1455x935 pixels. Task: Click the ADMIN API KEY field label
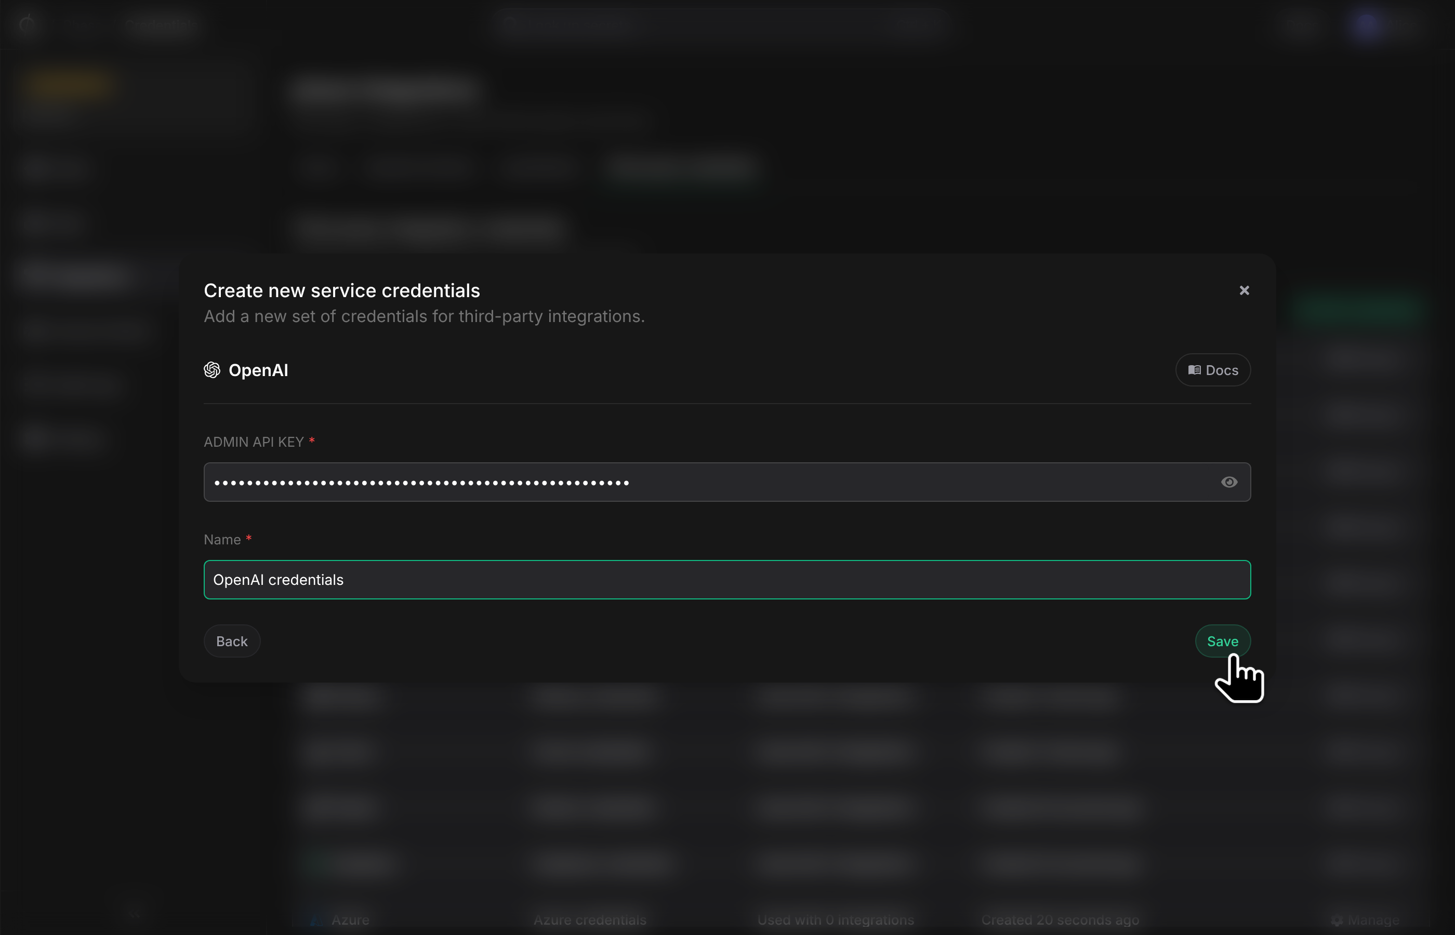(254, 442)
